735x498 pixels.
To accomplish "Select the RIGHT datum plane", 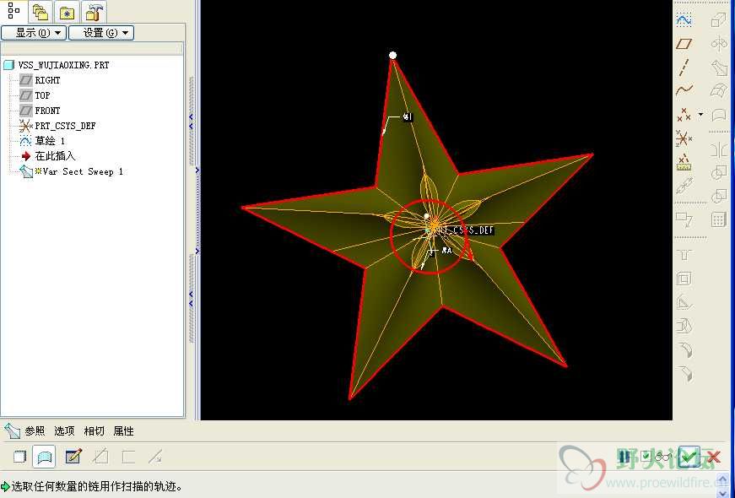I will [41, 80].
